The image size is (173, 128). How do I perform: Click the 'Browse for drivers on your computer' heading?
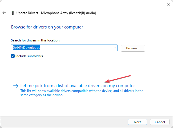tap(47, 27)
